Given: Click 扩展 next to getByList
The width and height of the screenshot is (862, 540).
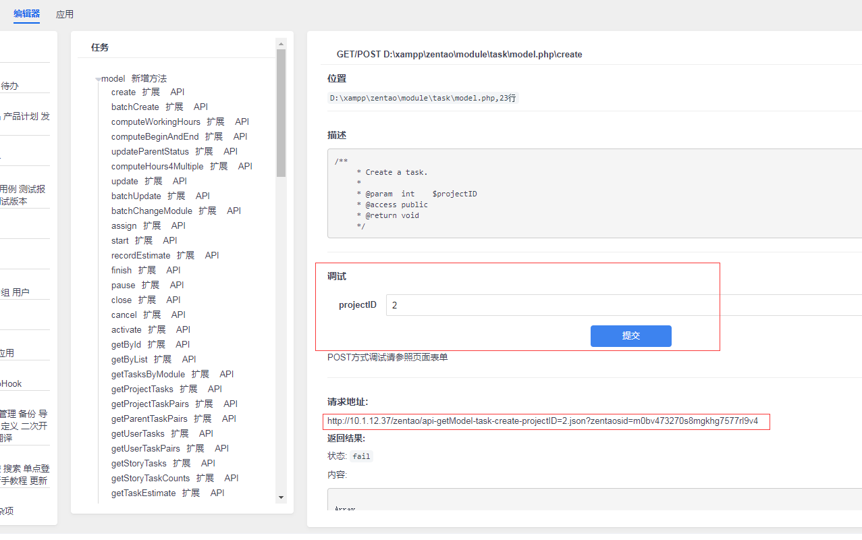Looking at the screenshot, I should click(163, 359).
